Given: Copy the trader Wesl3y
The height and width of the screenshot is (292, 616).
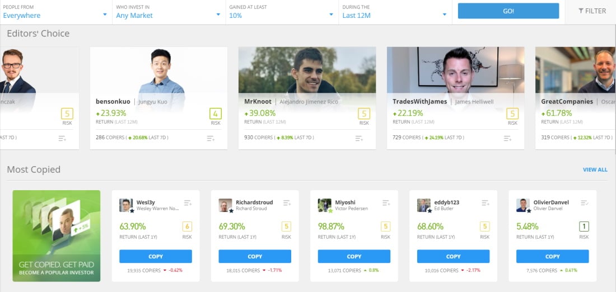Looking at the screenshot, I should pyautogui.click(x=156, y=256).
